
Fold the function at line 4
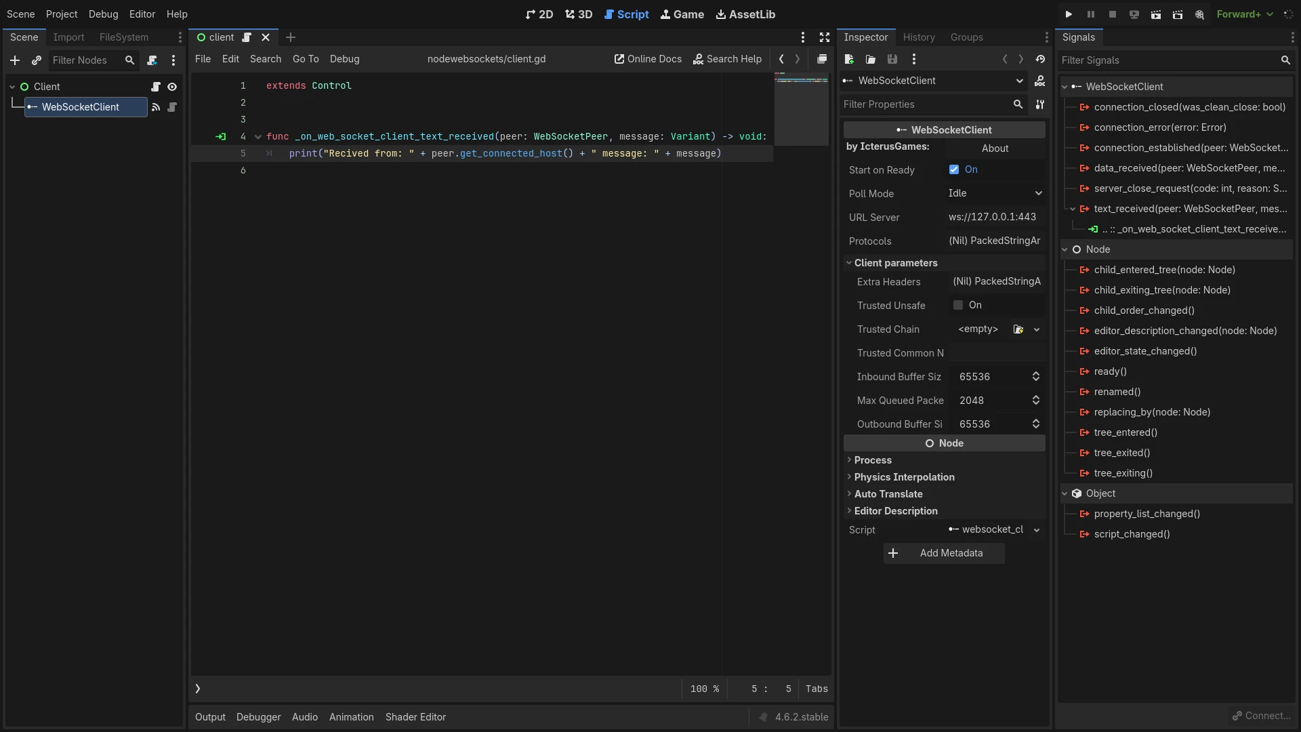click(x=258, y=137)
